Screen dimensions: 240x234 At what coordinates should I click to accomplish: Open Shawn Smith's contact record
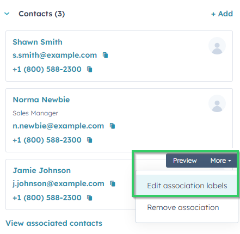pyautogui.click(x=38, y=42)
